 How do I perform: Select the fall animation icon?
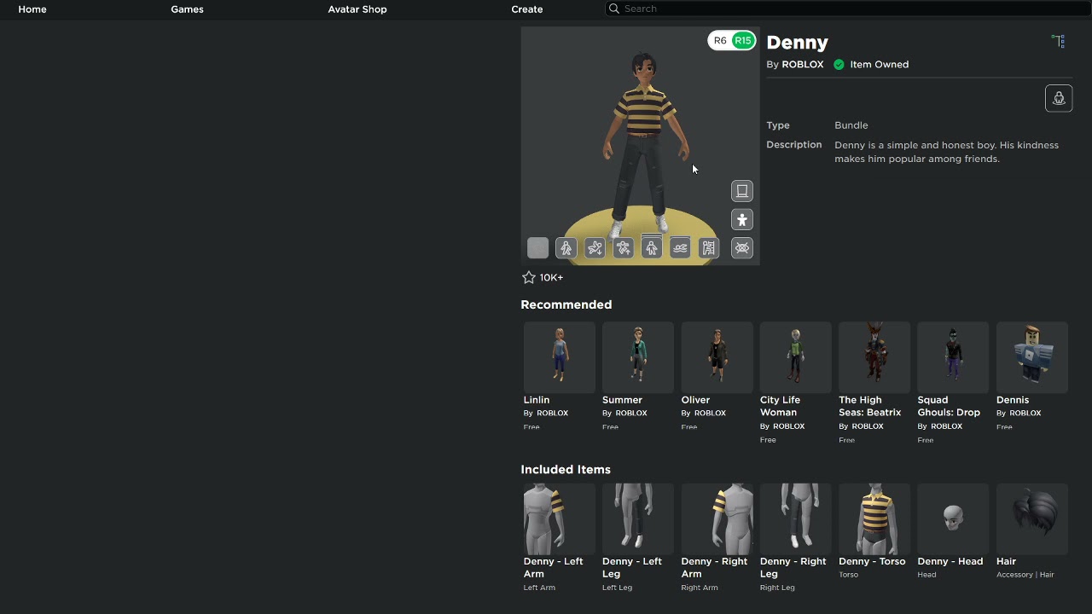(595, 248)
